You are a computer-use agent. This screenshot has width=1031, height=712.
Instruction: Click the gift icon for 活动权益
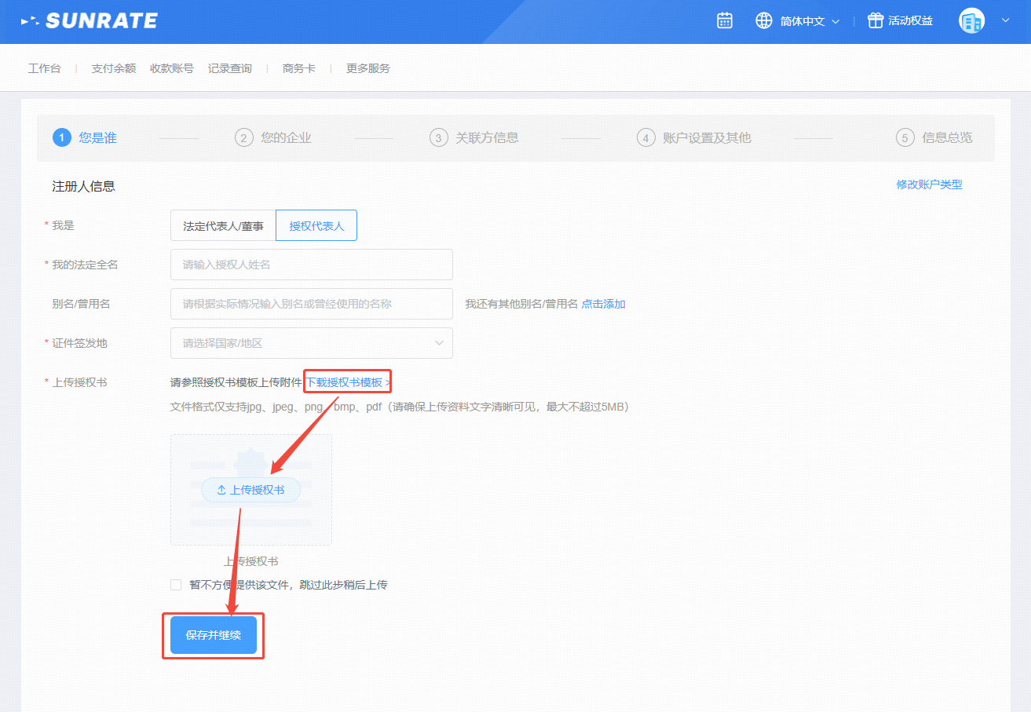tap(875, 21)
